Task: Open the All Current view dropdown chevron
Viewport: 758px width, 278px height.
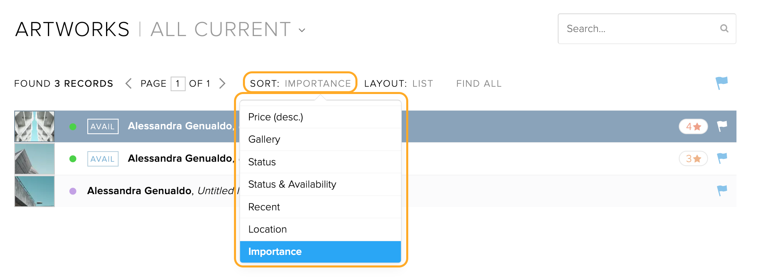Action: 302,30
